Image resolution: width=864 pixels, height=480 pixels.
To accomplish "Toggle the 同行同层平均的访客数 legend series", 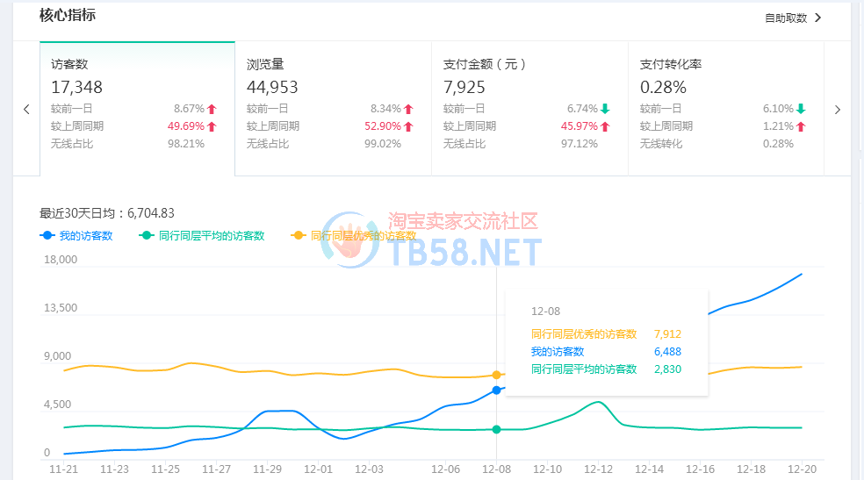I will coord(202,235).
